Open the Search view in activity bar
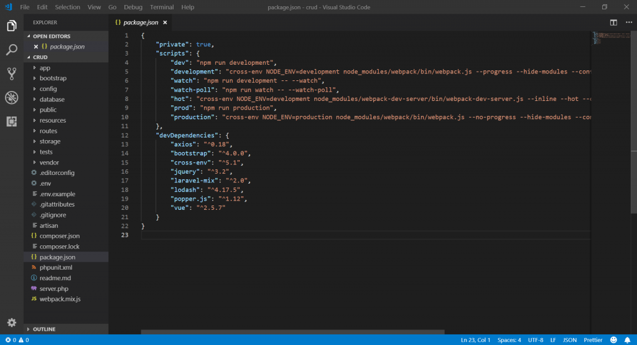The height and width of the screenshot is (345, 637). (12, 50)
